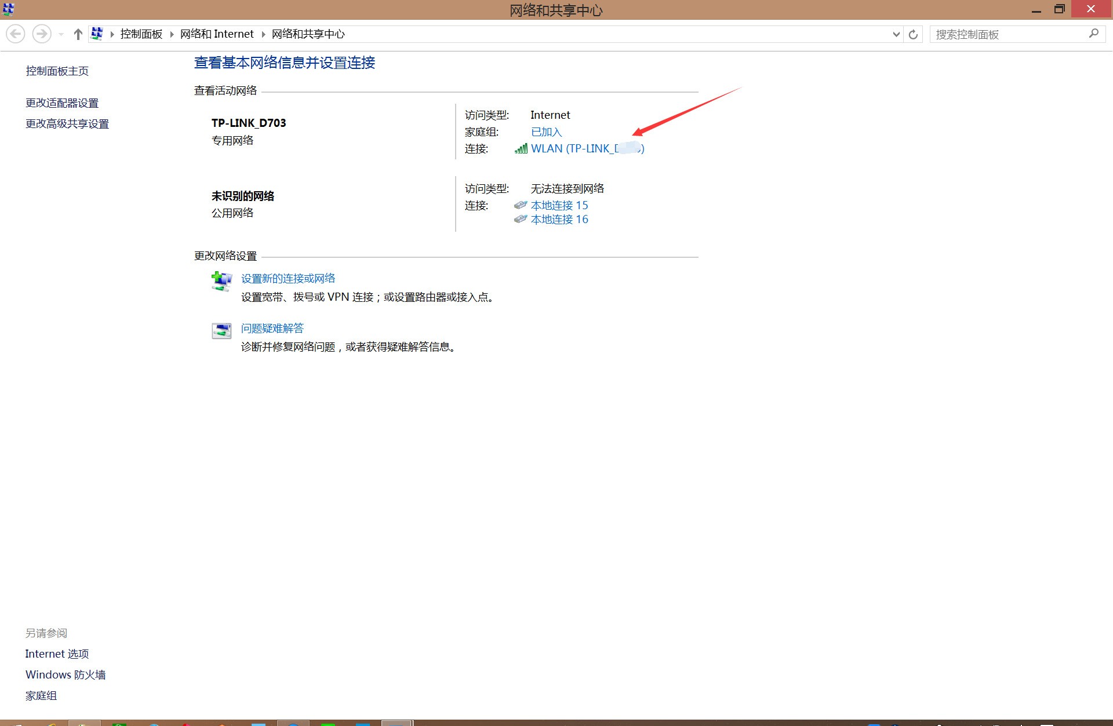The height and width of the screenshot is (726, 1113).
Task: Click the 未识别的网络 heading
Action: tap(243, 196)
